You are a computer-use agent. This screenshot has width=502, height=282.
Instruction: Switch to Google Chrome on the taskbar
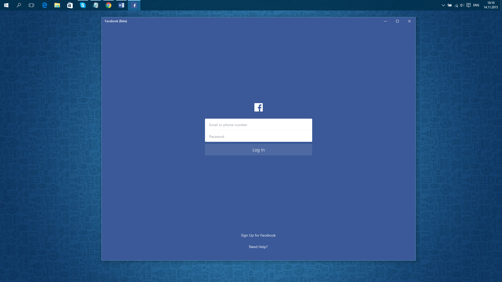click(108, 5)
